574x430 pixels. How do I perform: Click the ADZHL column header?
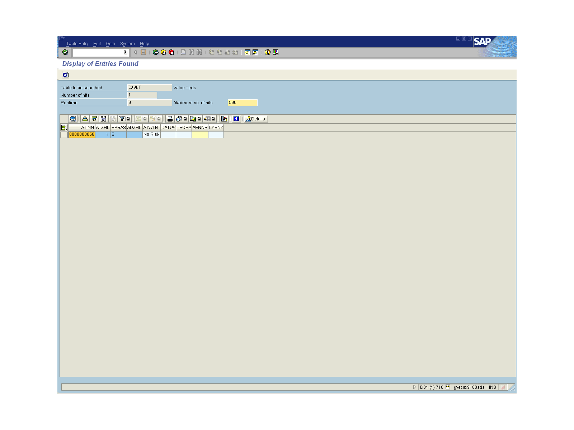tap(135, 128)
